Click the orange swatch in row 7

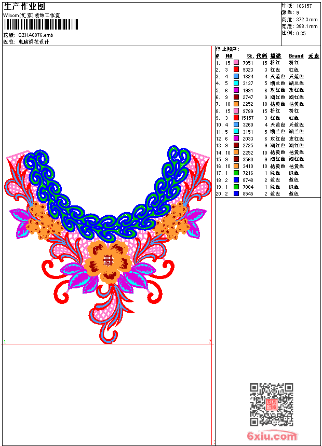coord(236,104)
